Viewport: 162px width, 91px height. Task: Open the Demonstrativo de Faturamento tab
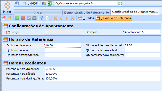87,13
